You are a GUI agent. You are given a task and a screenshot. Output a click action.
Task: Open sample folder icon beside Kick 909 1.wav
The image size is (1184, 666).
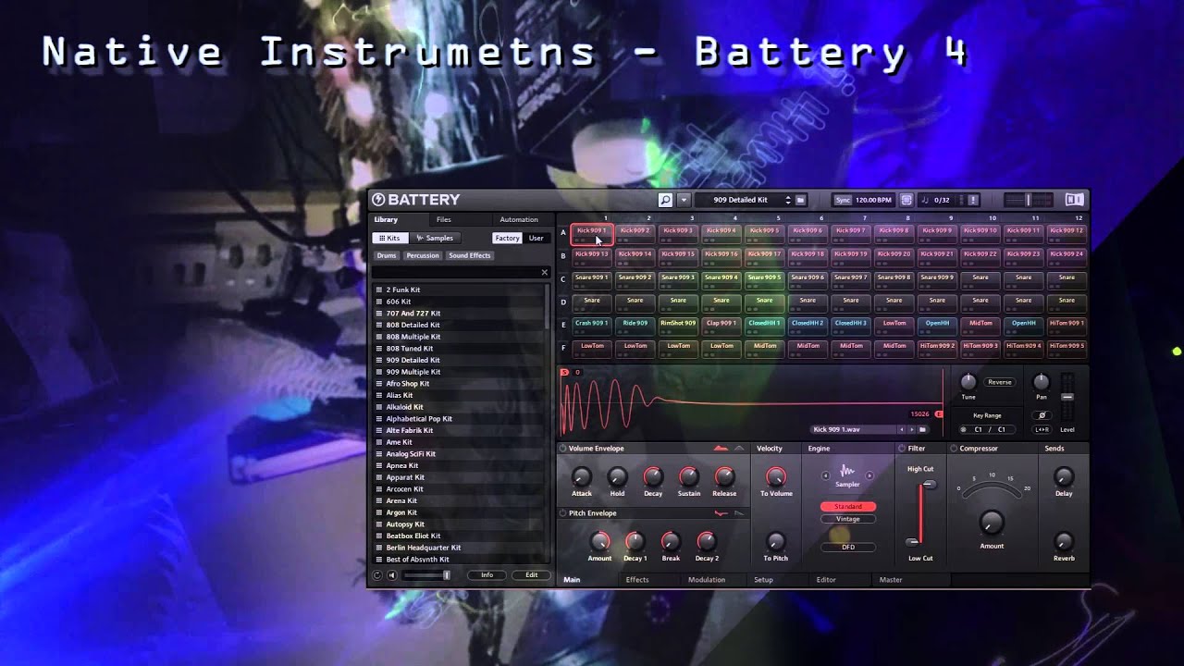click(922, 429)
